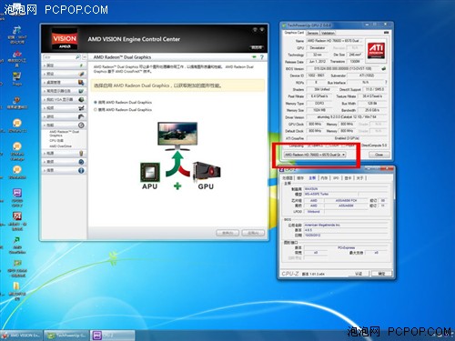
Task: Click the magnifier search icon in Control Center
Action: point(77,57)
